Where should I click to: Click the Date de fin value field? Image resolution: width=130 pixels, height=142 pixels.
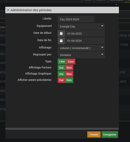pyautogui.click(x=85, y=41)
